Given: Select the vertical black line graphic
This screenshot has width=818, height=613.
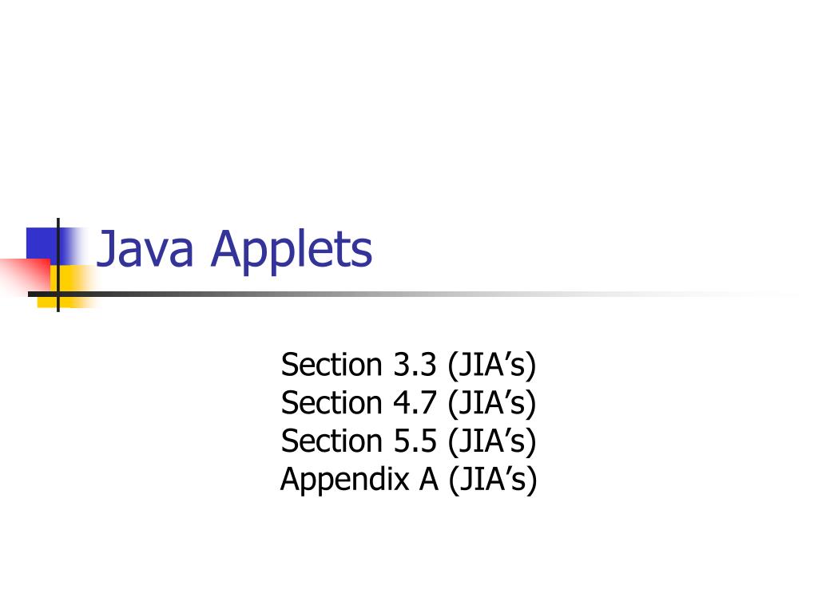Looking at the screenshot, I should [x=58, y=265].
